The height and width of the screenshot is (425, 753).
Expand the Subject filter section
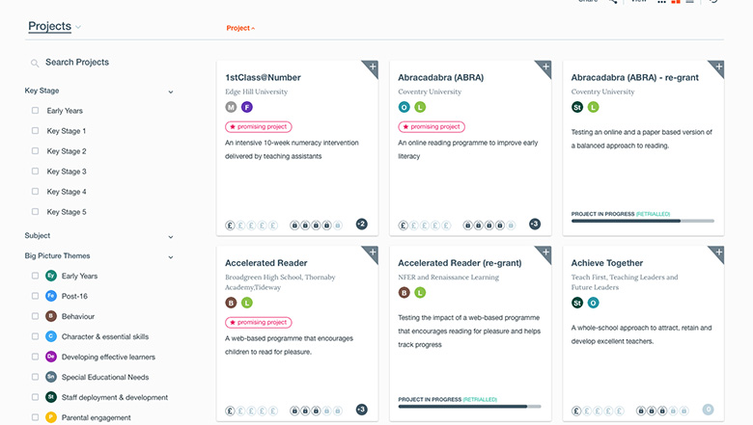coord(171,237)
